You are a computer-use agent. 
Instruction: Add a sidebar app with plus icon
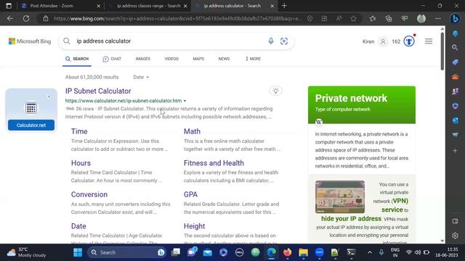click(x=455, y=151)
